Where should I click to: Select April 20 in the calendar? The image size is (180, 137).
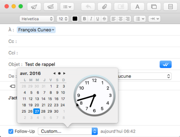tap(37, 105)
